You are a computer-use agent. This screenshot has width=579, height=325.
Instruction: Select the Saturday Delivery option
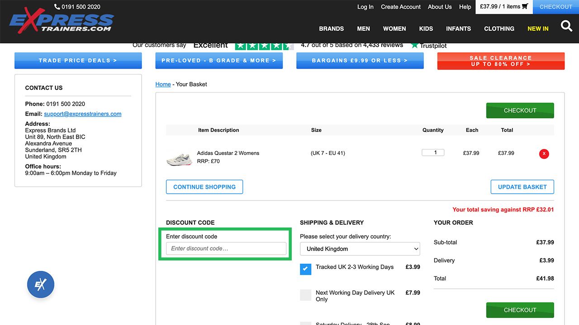(305, 323)
